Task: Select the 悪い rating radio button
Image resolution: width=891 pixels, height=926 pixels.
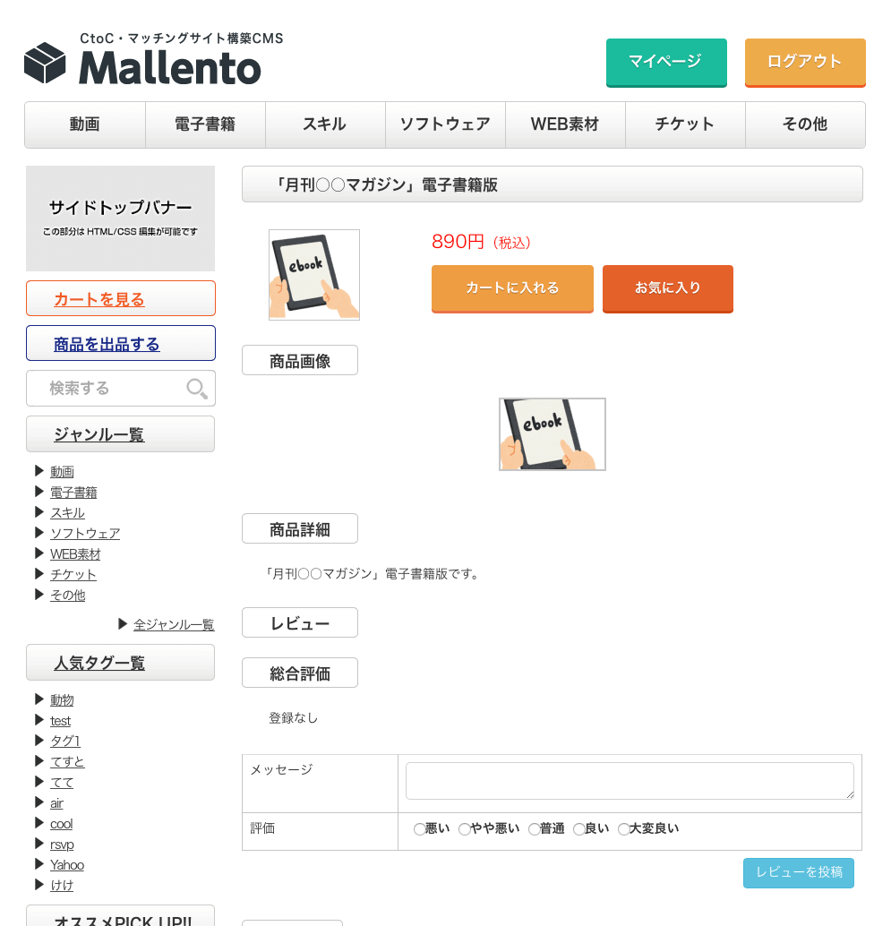Action: (419, 829)
